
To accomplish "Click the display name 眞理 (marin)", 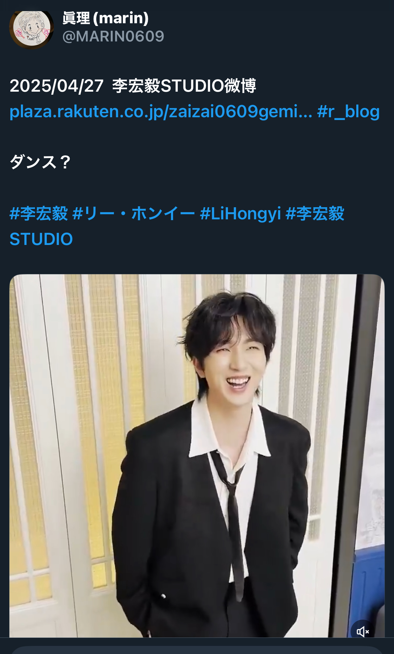I will (x=105, y=18).
